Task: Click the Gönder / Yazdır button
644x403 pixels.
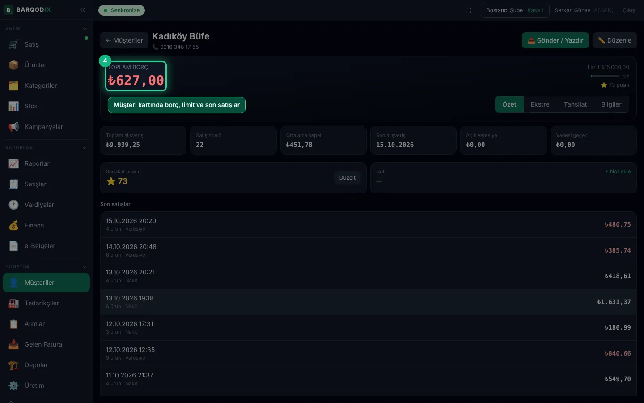Action: pos(555,40)
